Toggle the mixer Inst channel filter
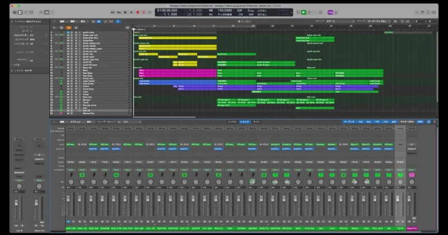448x235 pixels. pyautogui.click(x=361, y=122)
